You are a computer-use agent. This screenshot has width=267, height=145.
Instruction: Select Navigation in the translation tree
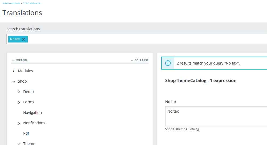coord(33,113)
